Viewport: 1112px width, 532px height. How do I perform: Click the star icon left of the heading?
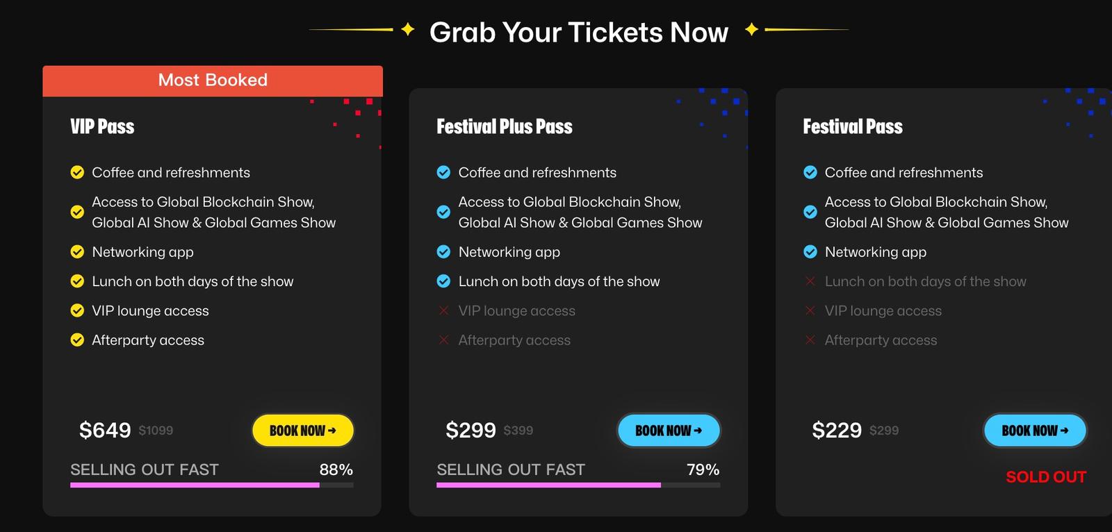[408, 29]
